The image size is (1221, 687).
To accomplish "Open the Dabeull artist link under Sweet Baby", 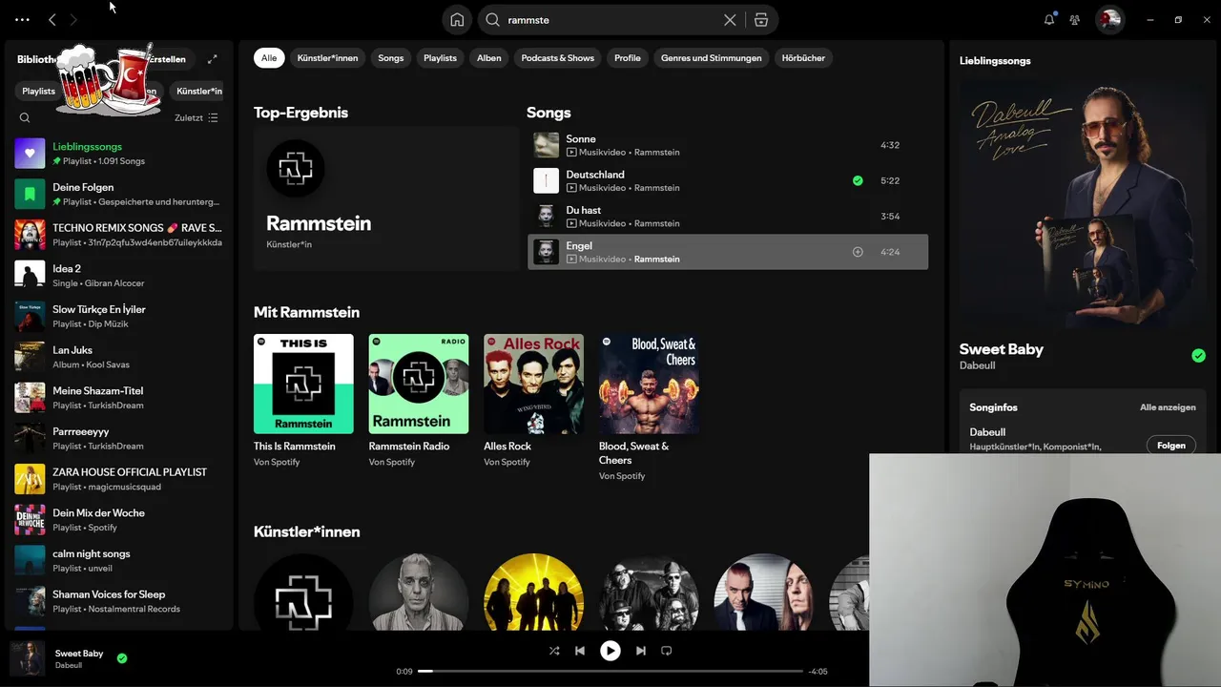I will coord(978,365).
